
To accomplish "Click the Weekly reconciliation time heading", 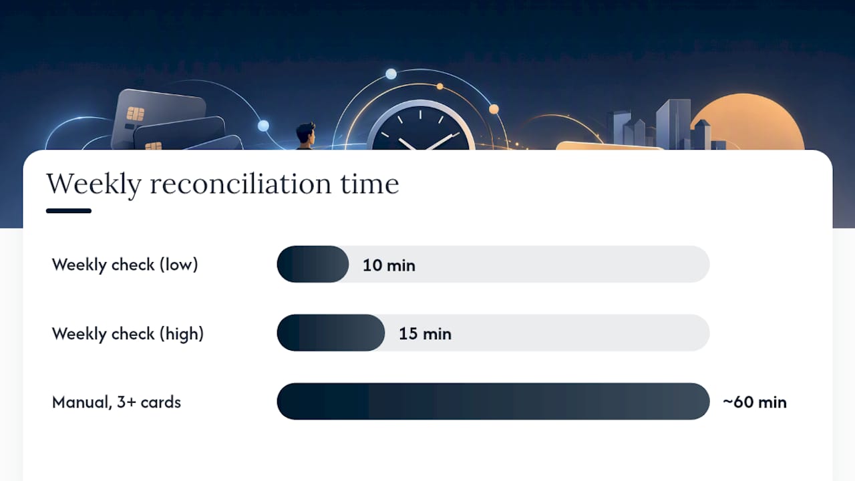I will [222, 184].
